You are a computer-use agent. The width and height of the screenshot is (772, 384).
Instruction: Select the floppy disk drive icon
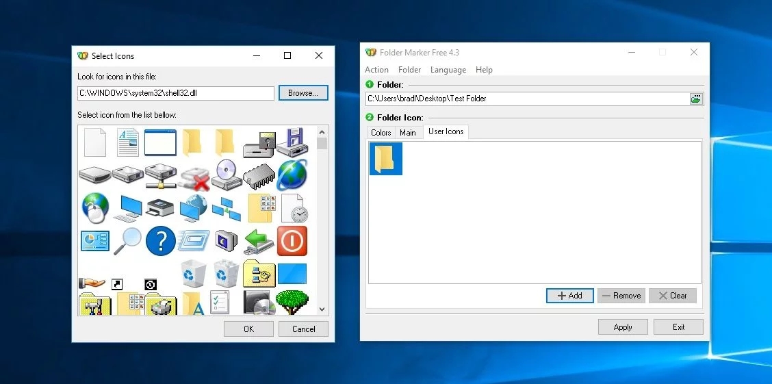click(292, 142)
